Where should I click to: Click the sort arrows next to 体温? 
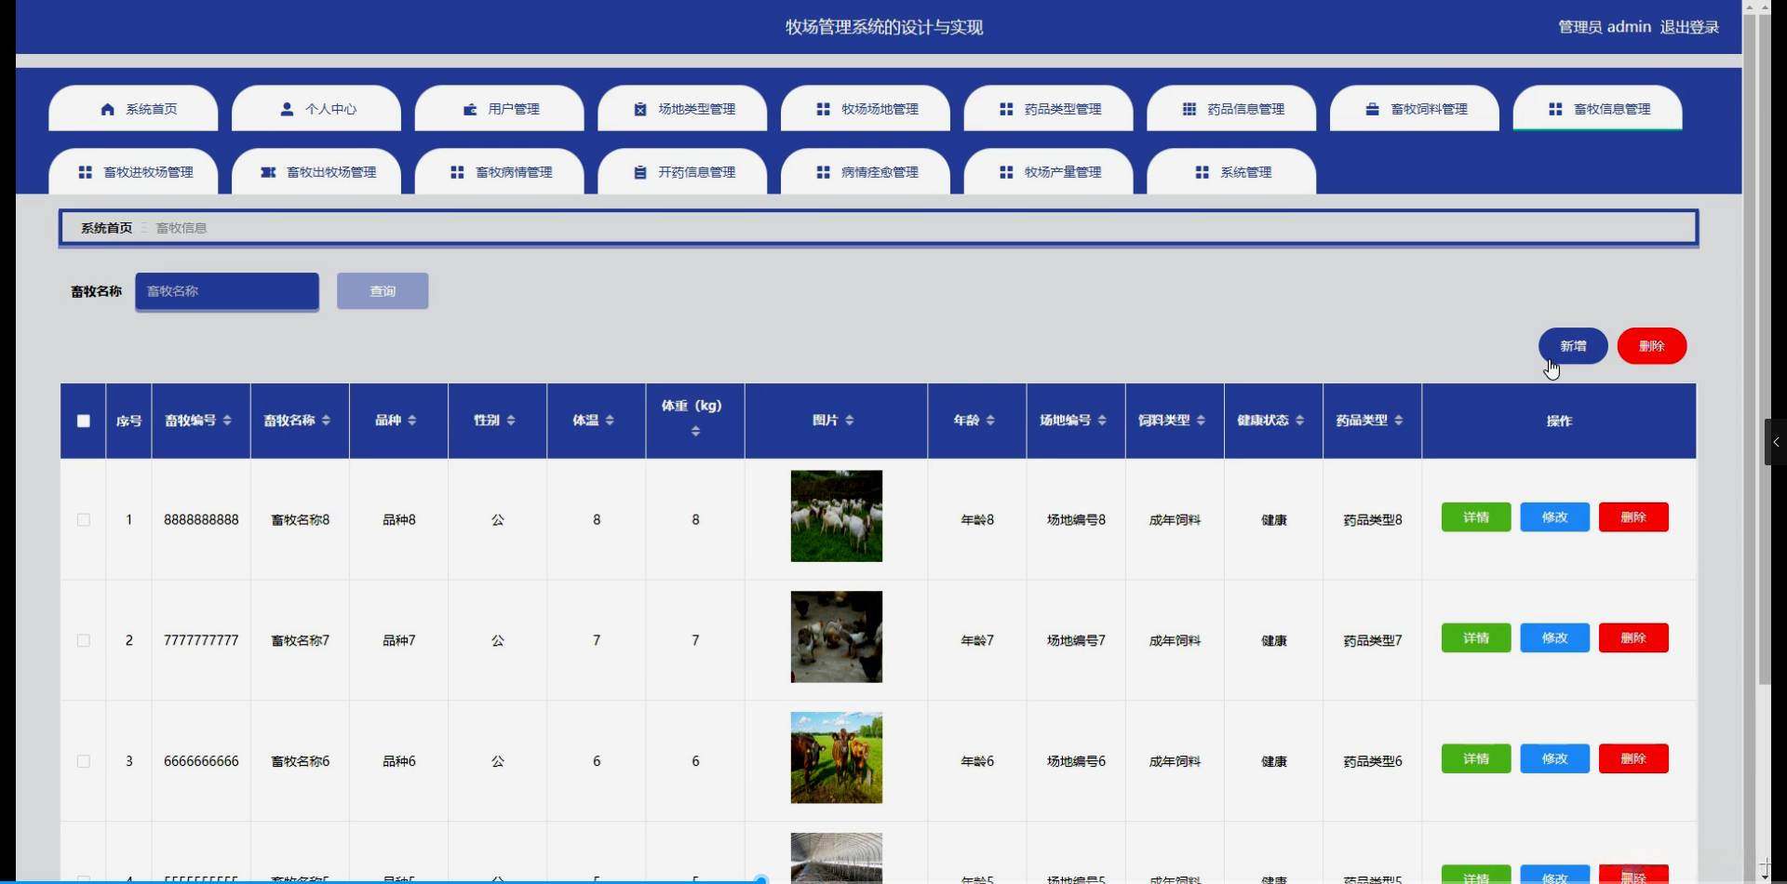pyautogui.click(x=610, y=421)
